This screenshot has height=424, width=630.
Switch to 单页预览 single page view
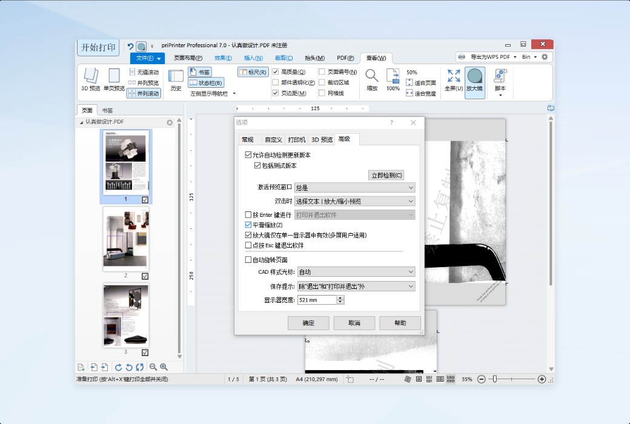click(x=114, y=79)
